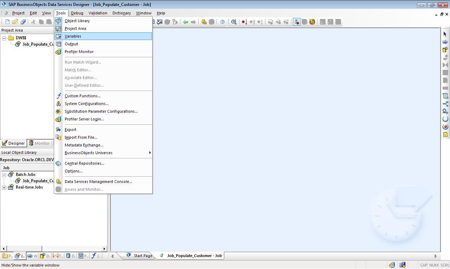Click the Save All toolbar icon

23,22
